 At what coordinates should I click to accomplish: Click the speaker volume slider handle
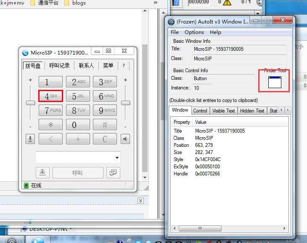click(x=125, y=103)
